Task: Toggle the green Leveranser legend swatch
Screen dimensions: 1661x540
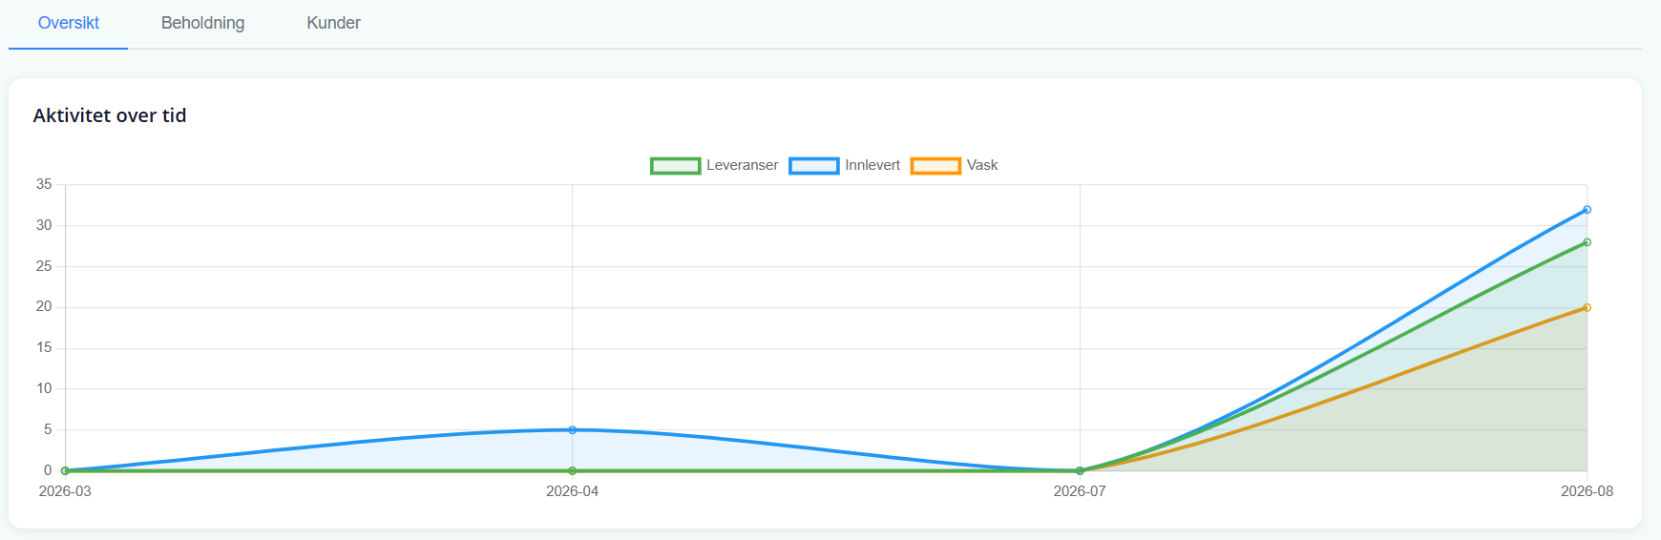Action: 675,166
